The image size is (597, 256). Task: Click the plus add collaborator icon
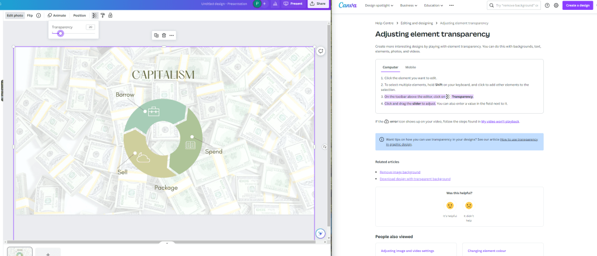[x=264, y=4]
